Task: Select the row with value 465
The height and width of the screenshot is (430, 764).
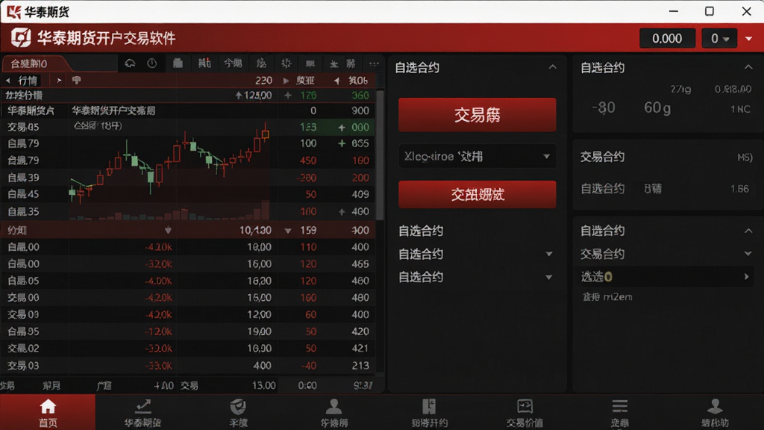Action: (187, 264)
